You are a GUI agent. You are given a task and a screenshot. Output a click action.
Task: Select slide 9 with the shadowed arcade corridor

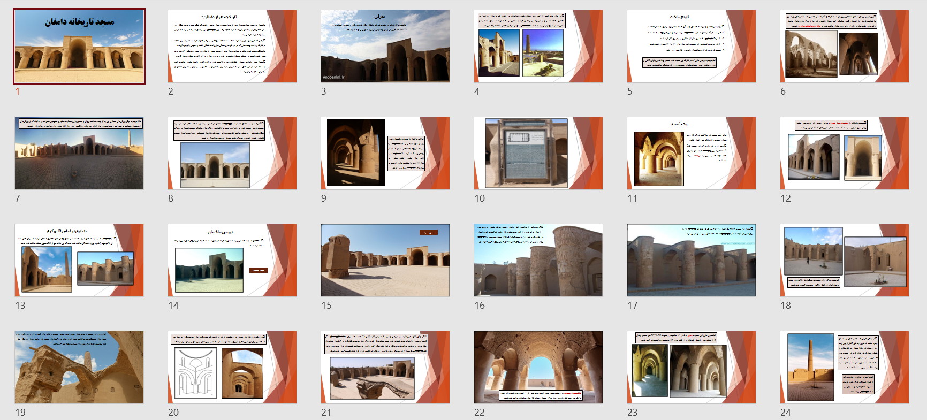[385, 154]
